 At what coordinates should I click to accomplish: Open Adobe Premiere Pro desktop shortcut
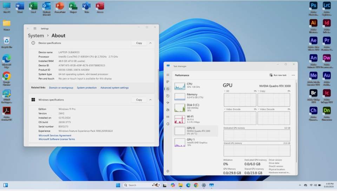326,41
